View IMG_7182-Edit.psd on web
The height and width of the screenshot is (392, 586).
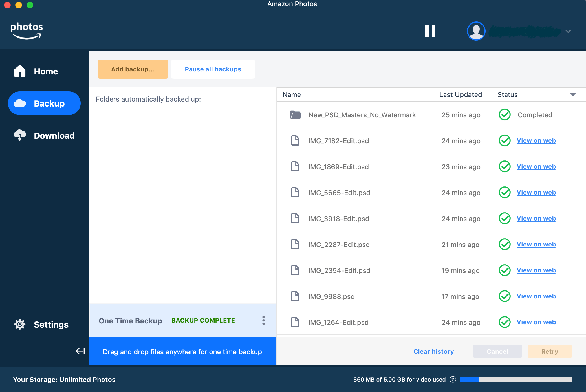click(536, 140)
